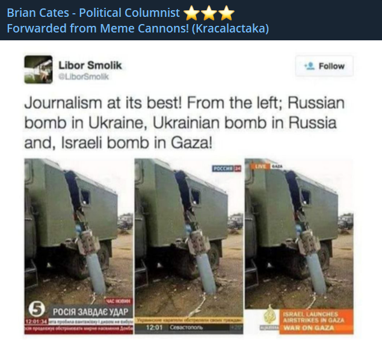
Task: Click the follow person-plus icon
Action: coord(309,66)
